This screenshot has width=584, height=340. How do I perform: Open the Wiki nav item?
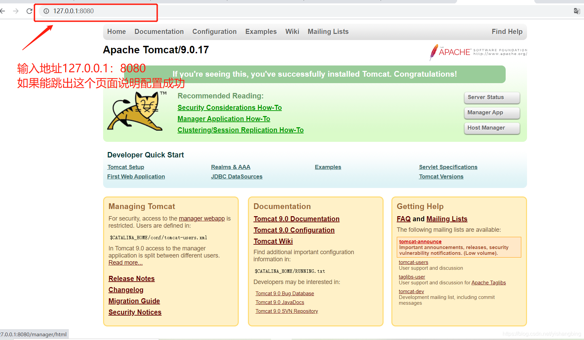(292, 32)
